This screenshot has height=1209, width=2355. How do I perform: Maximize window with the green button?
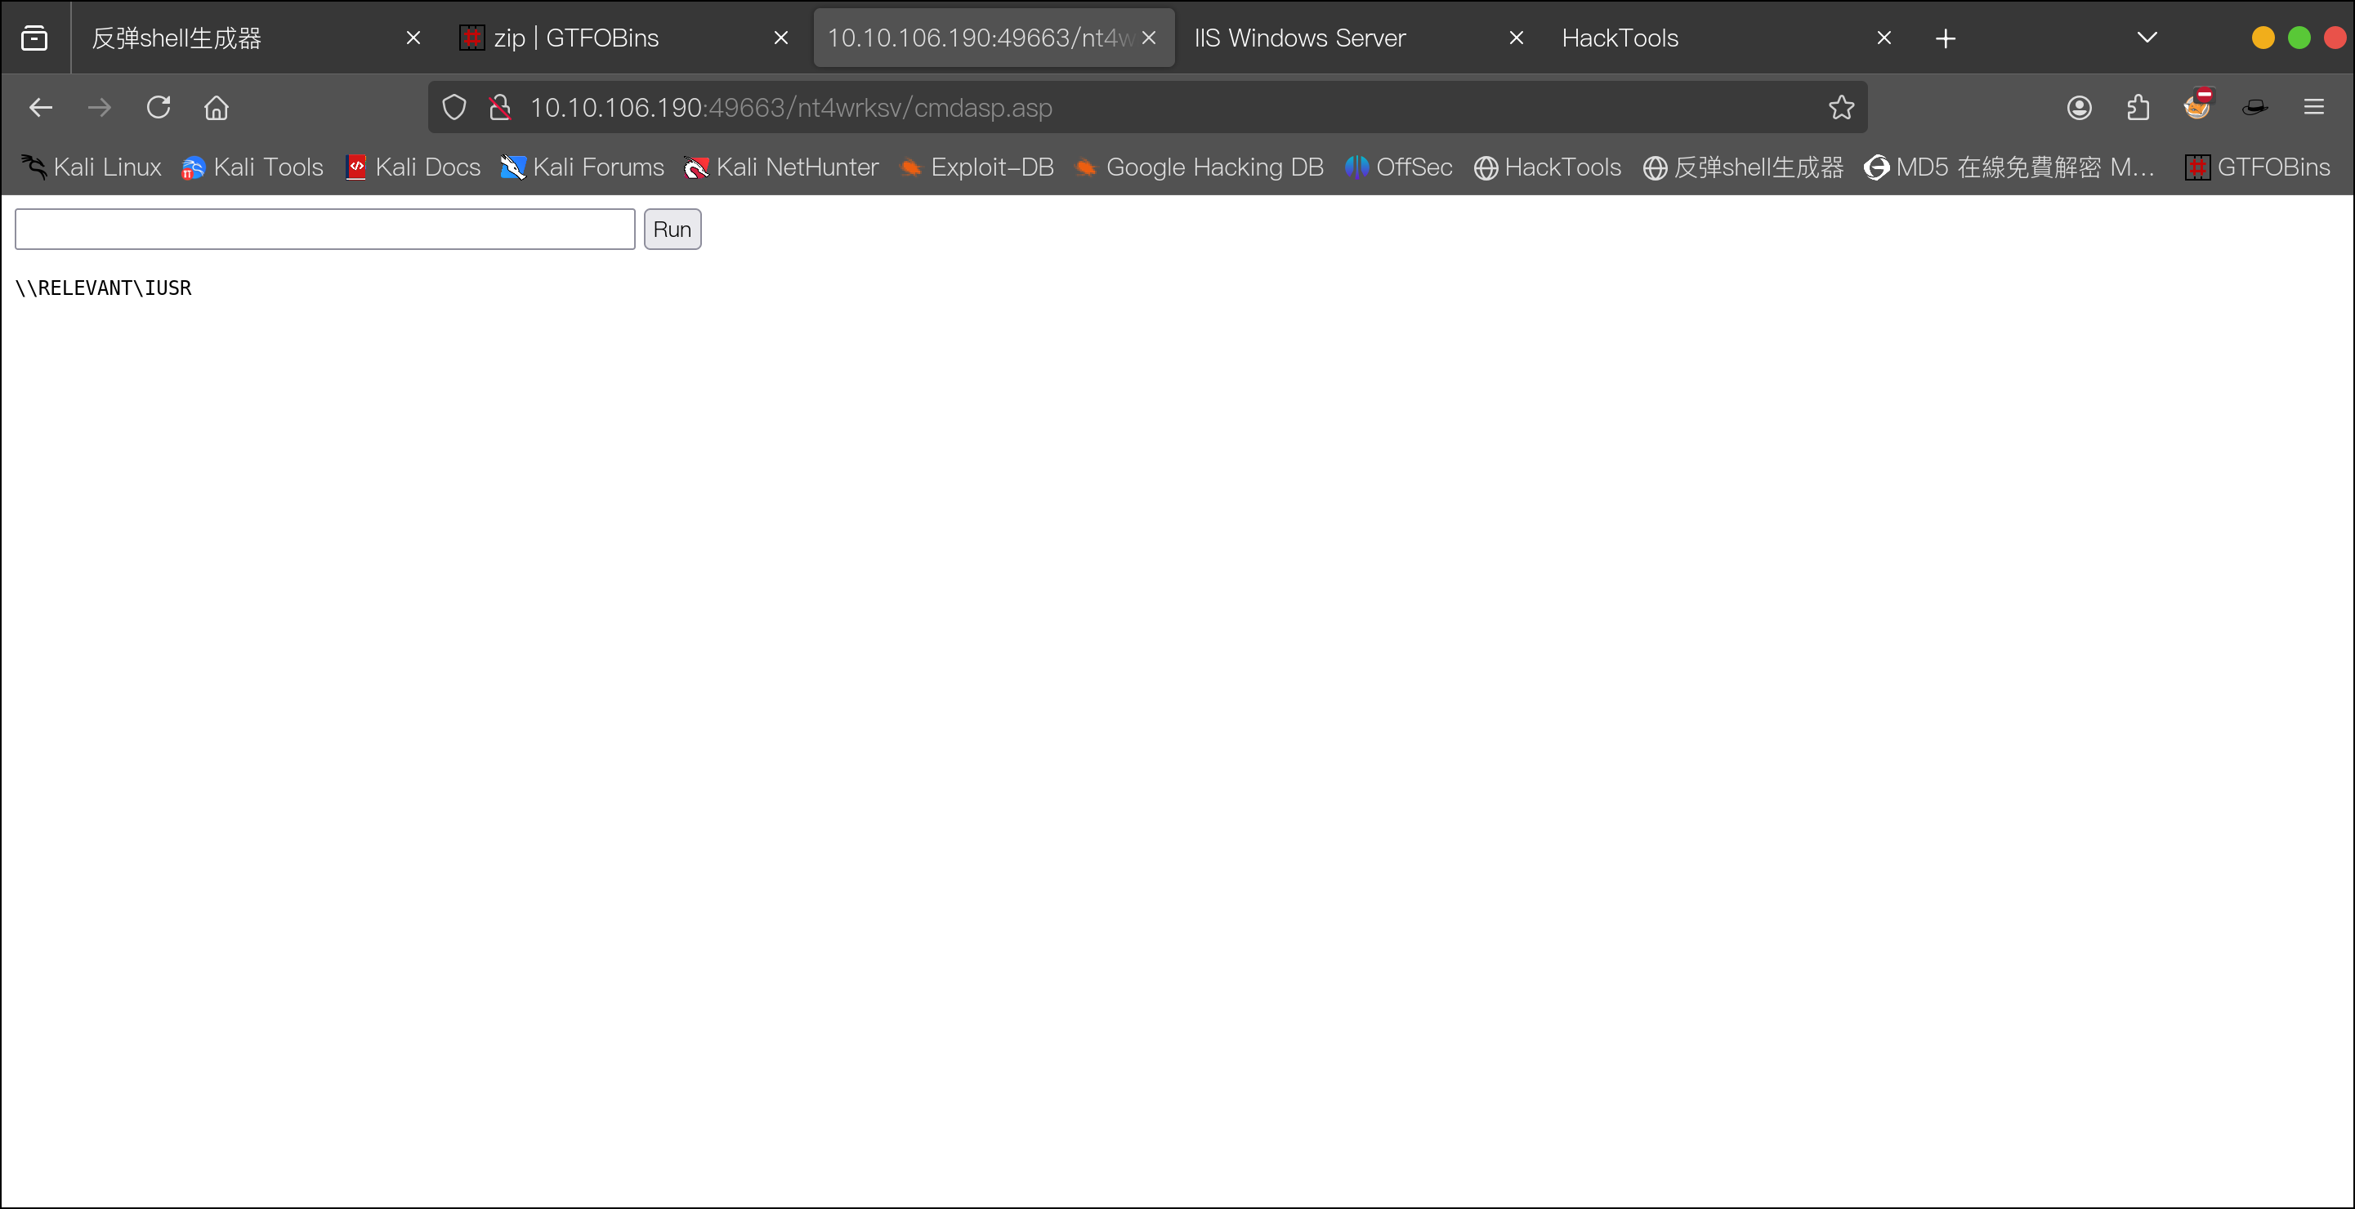2299,38
